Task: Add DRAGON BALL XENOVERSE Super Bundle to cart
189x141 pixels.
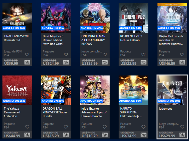Action: click(66, 135)
